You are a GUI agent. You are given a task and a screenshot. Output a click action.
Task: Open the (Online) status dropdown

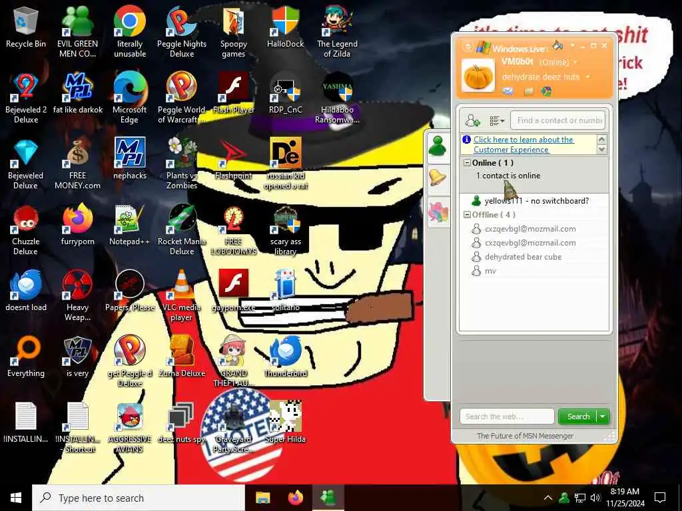559,62
